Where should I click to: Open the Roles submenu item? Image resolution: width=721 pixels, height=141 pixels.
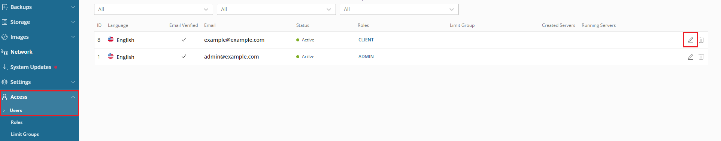click(16, 122)
